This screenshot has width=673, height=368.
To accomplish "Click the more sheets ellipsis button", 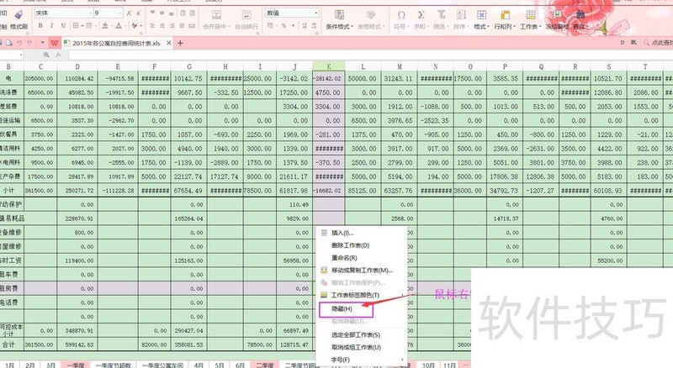I will point(465,365).
